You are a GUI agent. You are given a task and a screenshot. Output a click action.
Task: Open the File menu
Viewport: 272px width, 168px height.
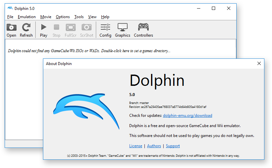point(10,17)
